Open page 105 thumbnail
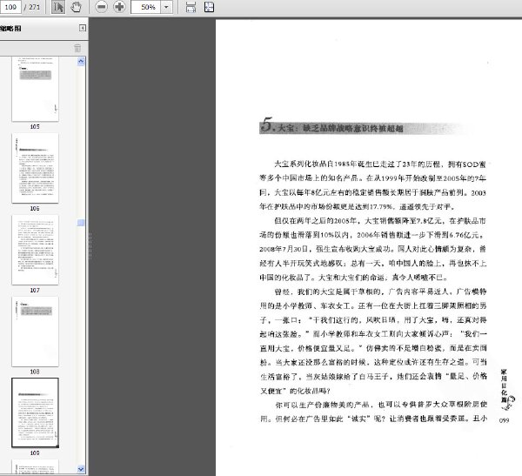This screenshot has width=522, height=476. (x=35, y=89)
